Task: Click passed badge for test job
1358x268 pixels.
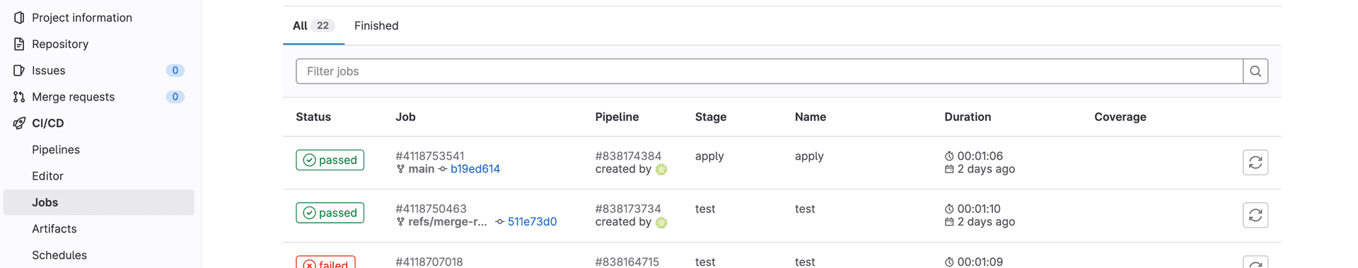Action: 330,213
